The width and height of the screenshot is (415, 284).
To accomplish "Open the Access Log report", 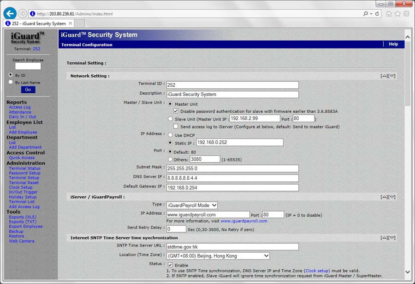I will click(19, 107).
